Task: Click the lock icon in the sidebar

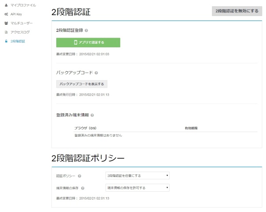Action: (x=6, y=41)
